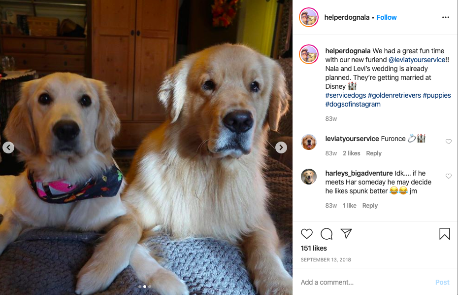Save post with the bookmark icon

[445, 234]
